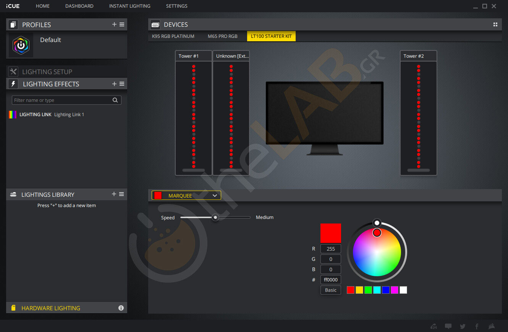Select the Lighting Setup wrench icon
The height and width of the screenshot is (332, 508).
point(13,71)
